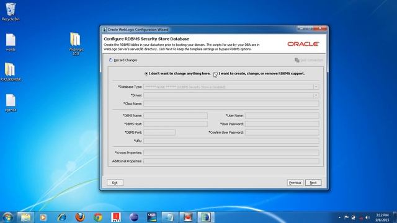Switch to WebLogic wizard taskbar item

point(206,217)
